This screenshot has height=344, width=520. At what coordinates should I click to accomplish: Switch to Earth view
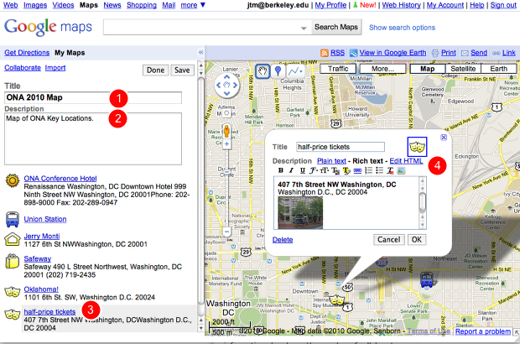tap(498, 69)
